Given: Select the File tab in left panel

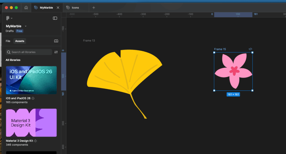Looking at the screenshot, I should point(8,41).
